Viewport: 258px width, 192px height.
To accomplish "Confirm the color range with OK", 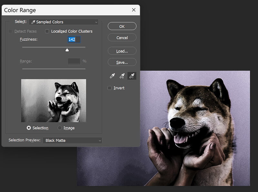I will coord(122,26).
